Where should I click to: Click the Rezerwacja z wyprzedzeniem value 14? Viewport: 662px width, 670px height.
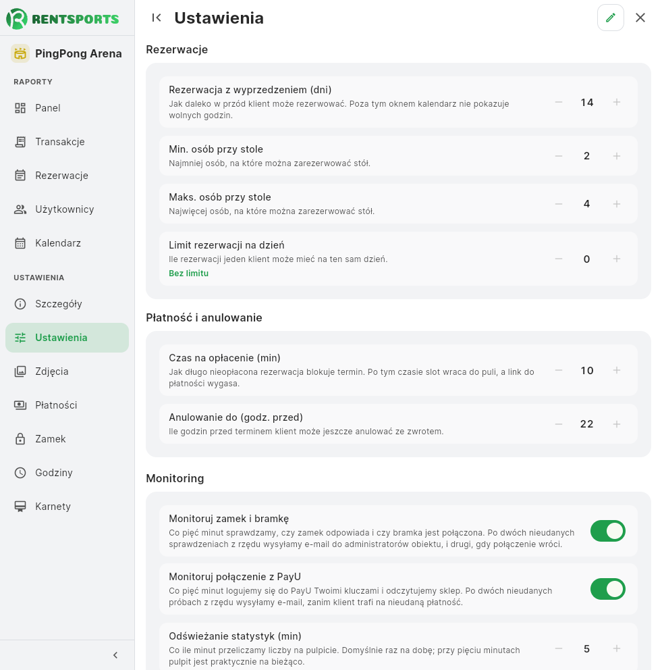pos(587,102)
